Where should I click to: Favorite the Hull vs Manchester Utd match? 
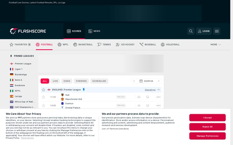click(43, 97)
